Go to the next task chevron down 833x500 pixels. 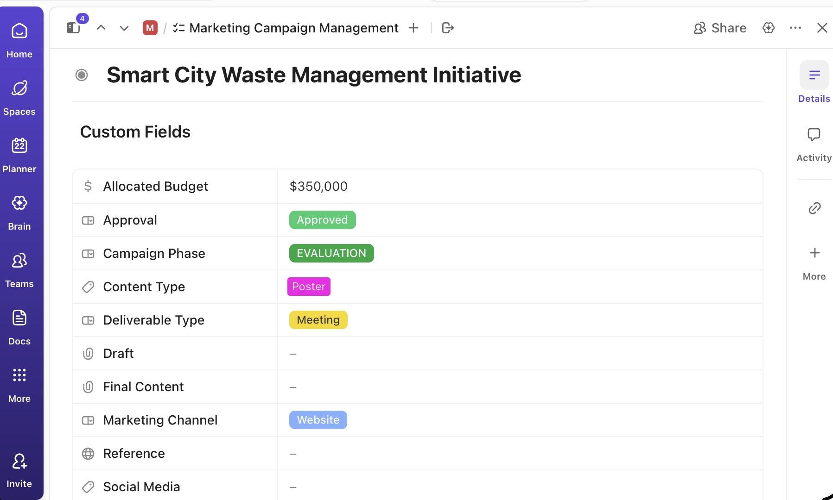[x=124, y=28]
